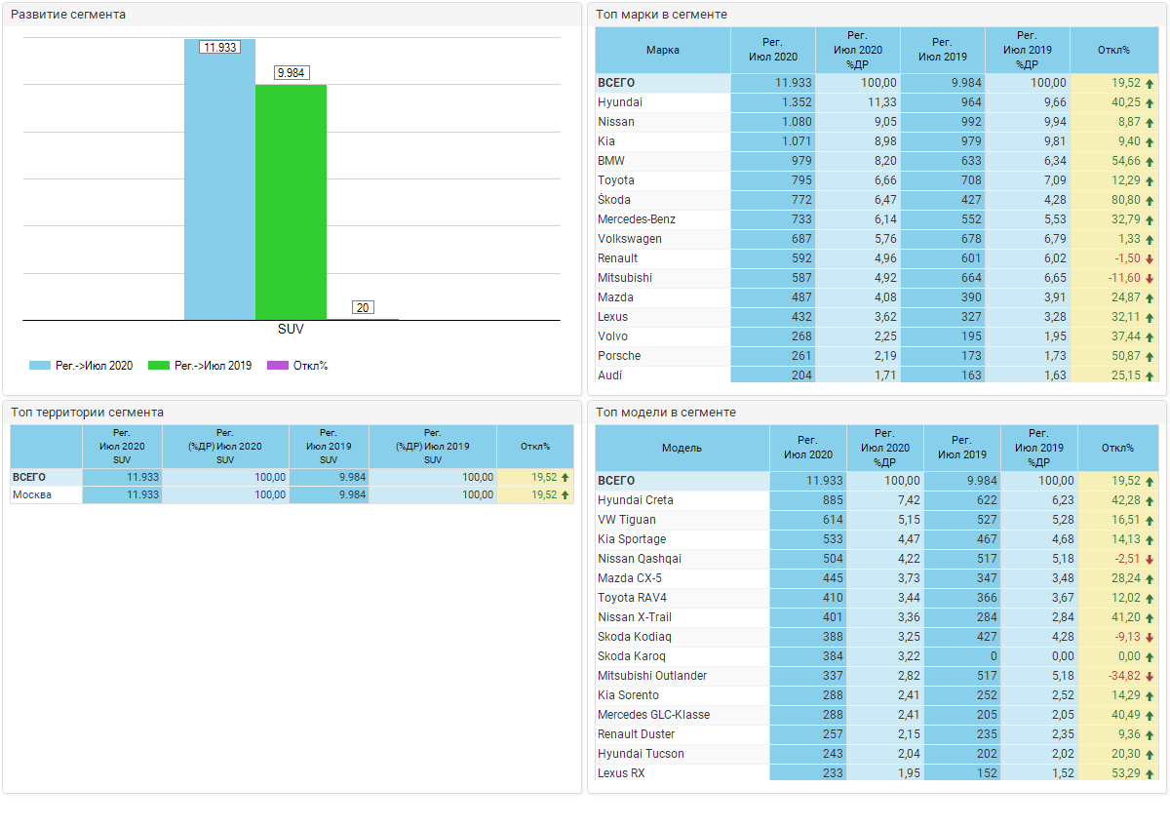
Task: Select the Mercedes-Benz row label
Action: pos(637,219)
